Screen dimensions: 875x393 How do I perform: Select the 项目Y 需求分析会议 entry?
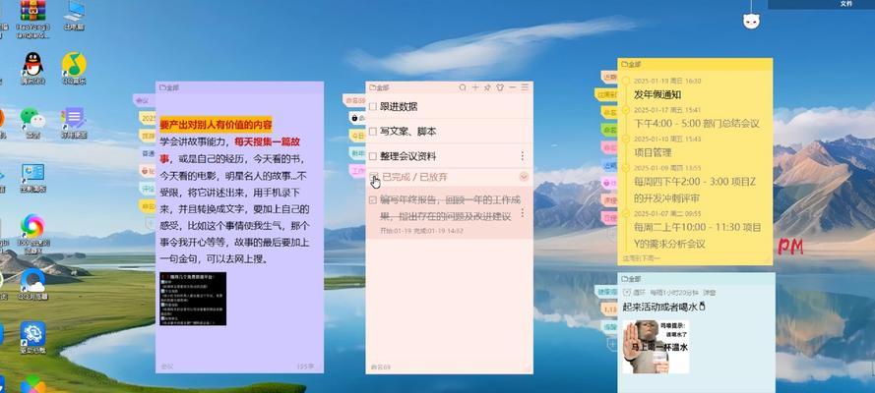(698, 236)
